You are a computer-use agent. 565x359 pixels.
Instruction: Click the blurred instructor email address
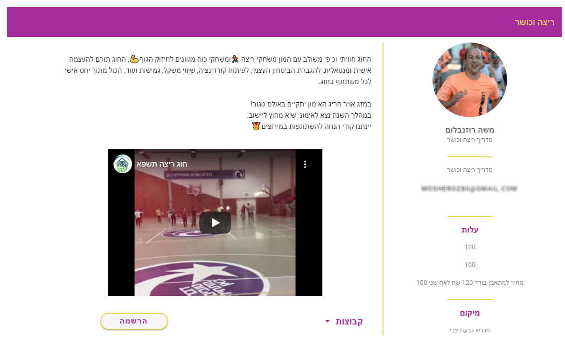point(469,189)
